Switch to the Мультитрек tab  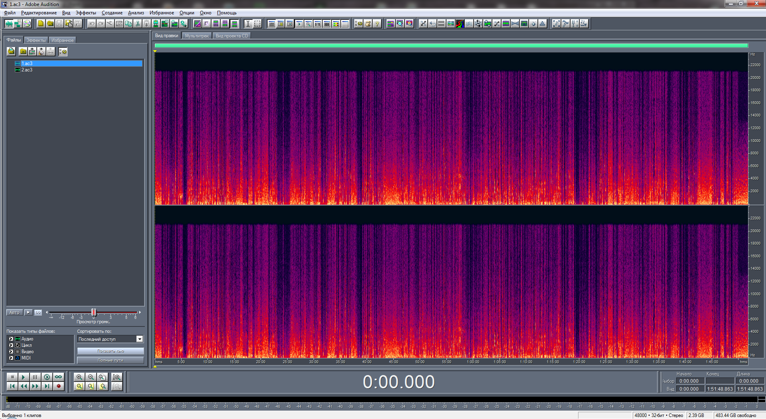point(197,36)
